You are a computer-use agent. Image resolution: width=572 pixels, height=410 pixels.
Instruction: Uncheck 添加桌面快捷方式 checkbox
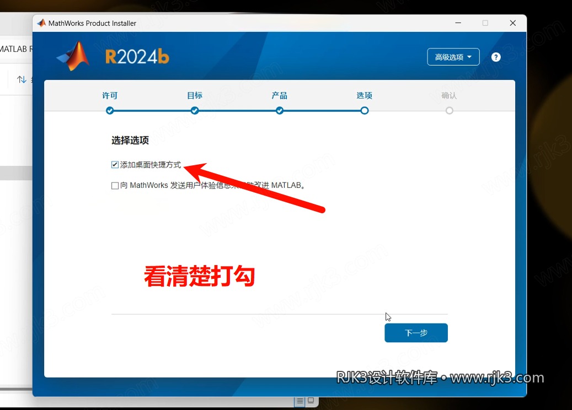coord(115,165)
